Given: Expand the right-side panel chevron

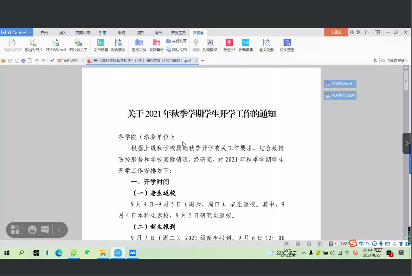Looking at the screenshot, I should pyautogui.click(x=407, y=143).
